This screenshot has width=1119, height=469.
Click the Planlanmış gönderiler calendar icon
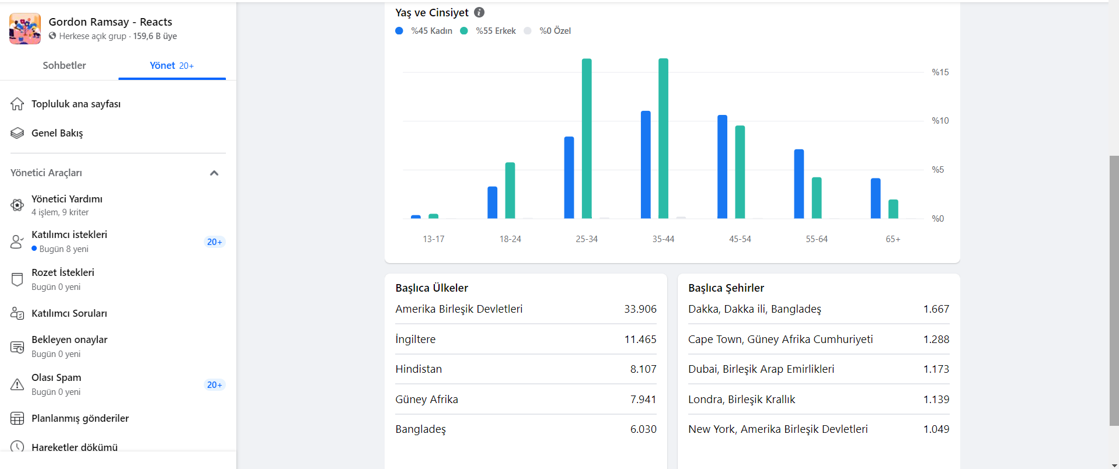18,418
